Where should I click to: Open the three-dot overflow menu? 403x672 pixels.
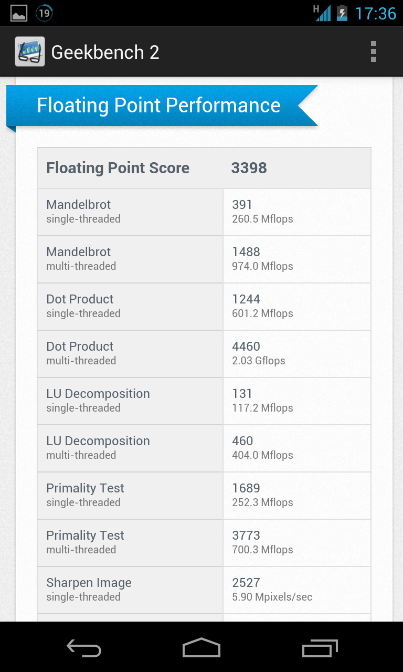pyautogui.click(x=374, y=51)
